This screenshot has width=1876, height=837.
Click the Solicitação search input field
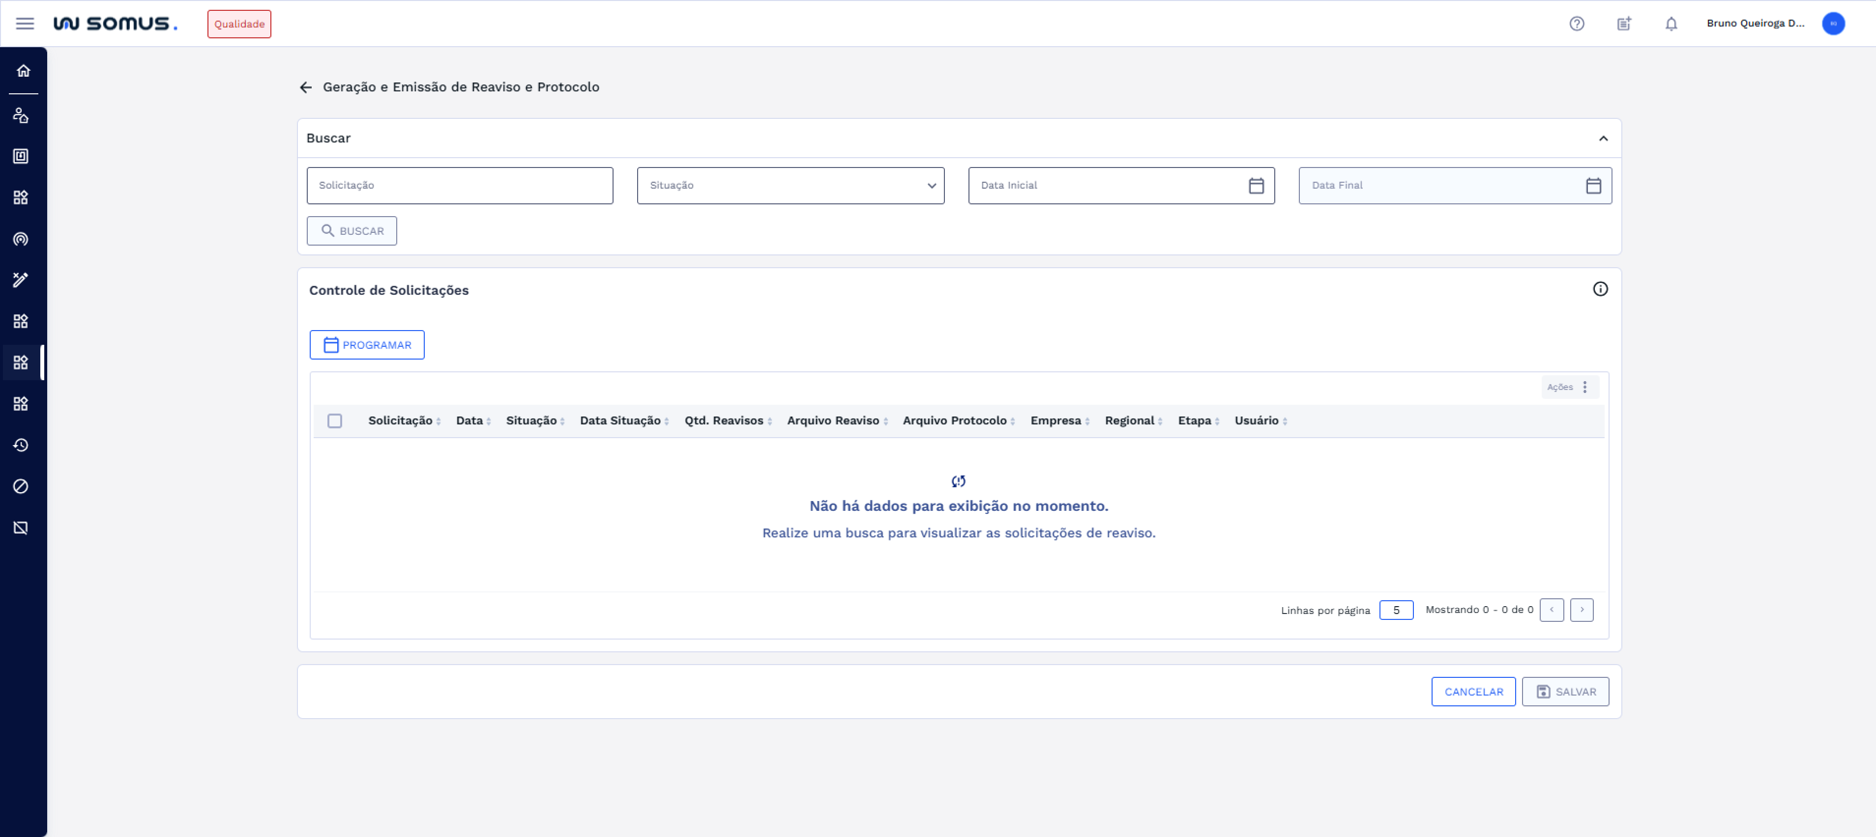click(460, 186)
